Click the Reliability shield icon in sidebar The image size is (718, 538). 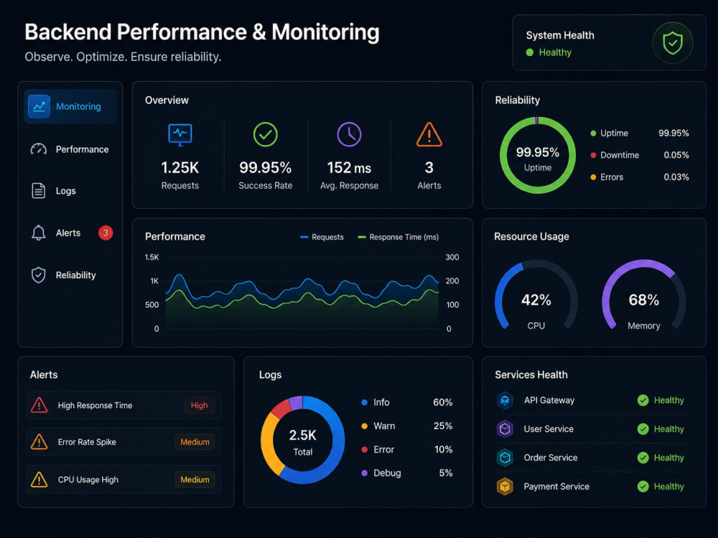39,275
